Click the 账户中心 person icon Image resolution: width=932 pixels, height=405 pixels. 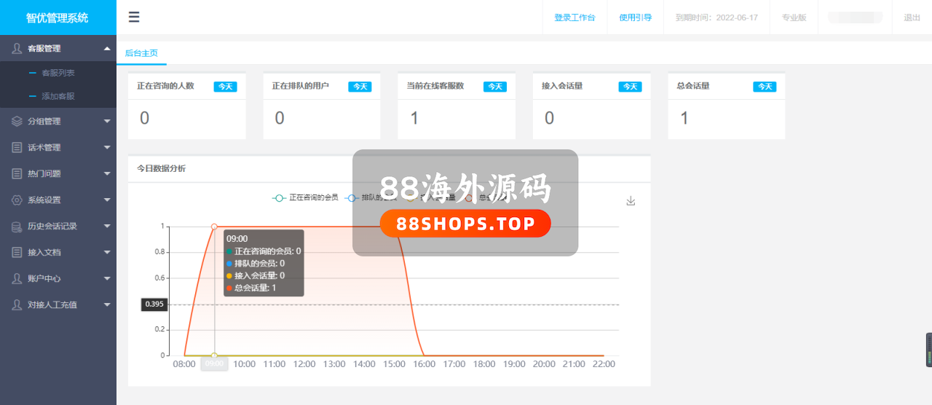[x=17, y=278]
